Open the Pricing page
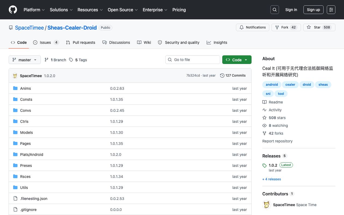Viewport: 344px width, 215px height. click(x=179, y=10)
